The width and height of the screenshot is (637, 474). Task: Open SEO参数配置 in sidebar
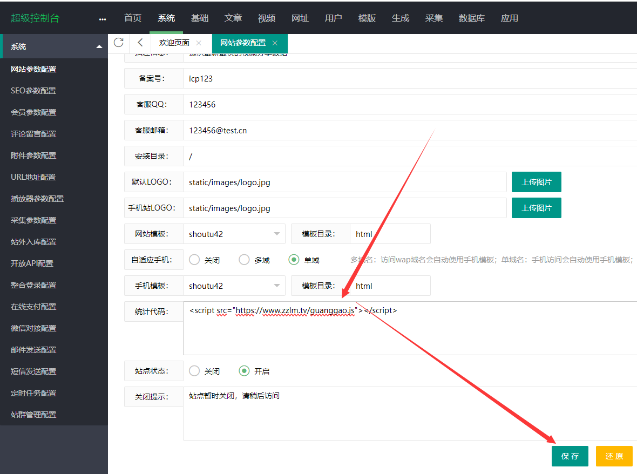33,91
